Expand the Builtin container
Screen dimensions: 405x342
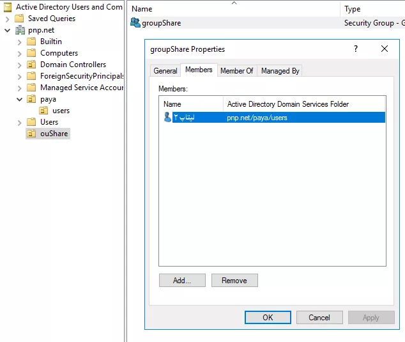[x=19, y=42]
